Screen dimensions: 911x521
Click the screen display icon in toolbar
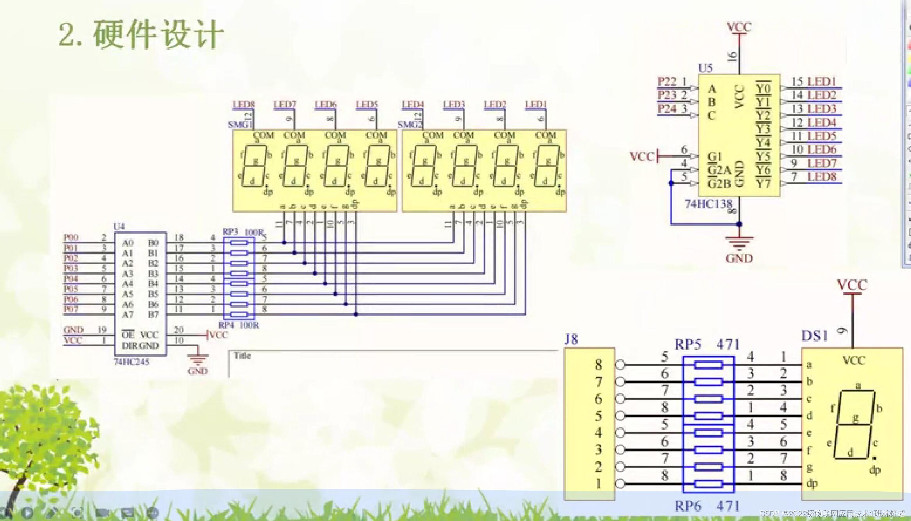point(128,513)
